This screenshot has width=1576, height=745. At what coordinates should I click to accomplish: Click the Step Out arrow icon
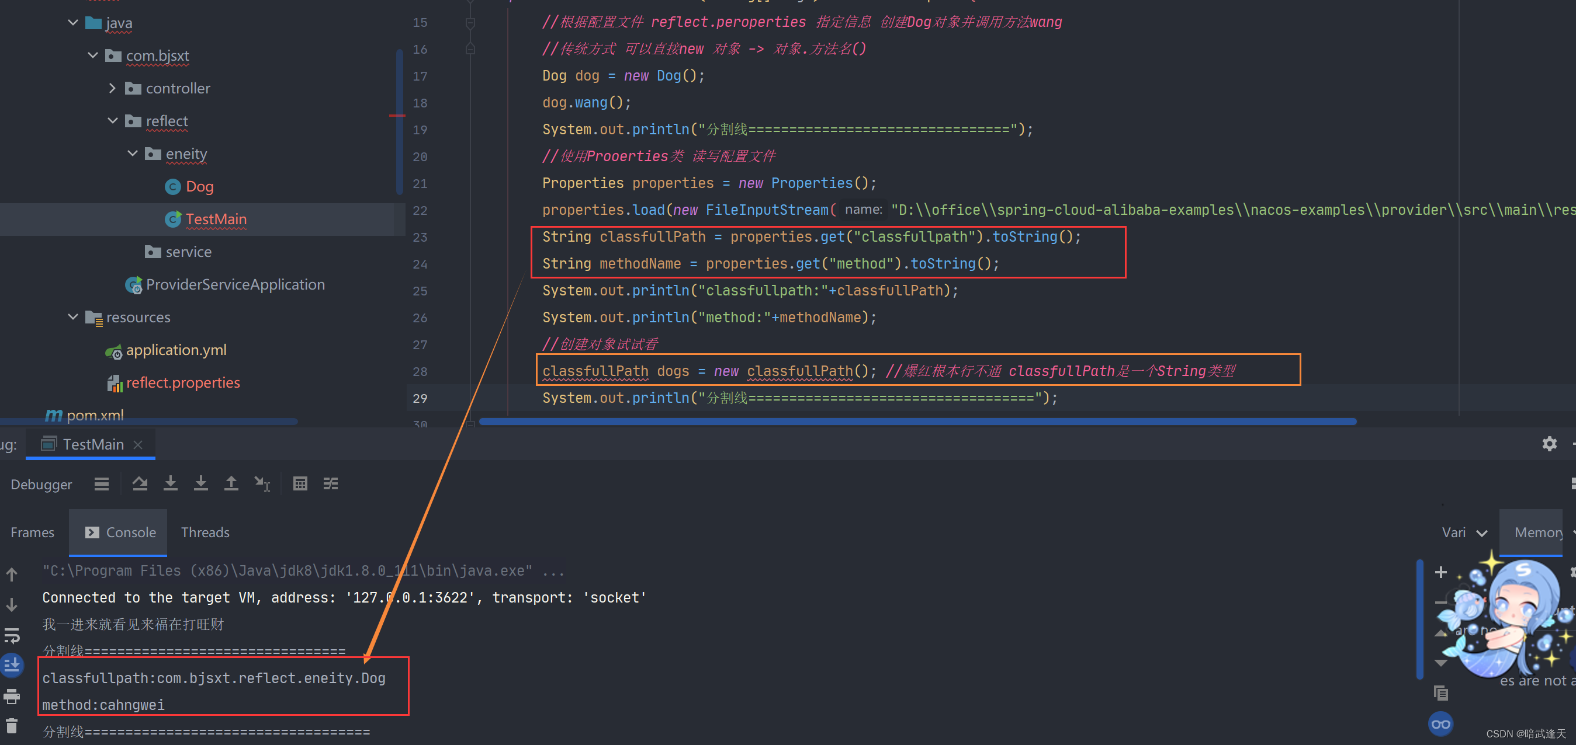pyautogui.click(x=231, y=484)
